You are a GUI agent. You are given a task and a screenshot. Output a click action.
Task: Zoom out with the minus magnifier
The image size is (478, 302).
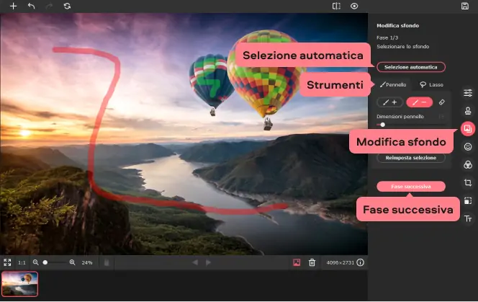[36, 262]
